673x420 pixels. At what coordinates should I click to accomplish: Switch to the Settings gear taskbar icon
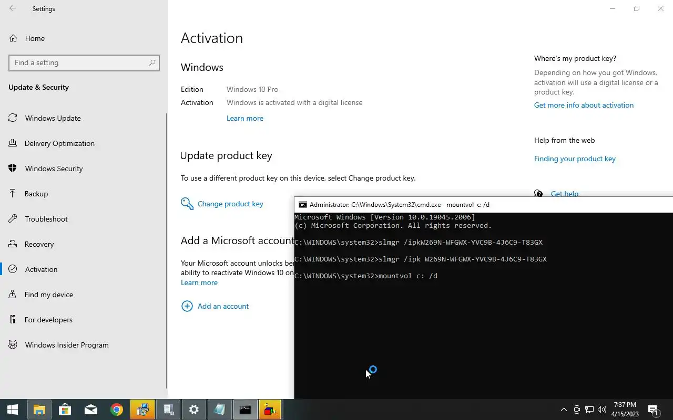pos(194,409)
